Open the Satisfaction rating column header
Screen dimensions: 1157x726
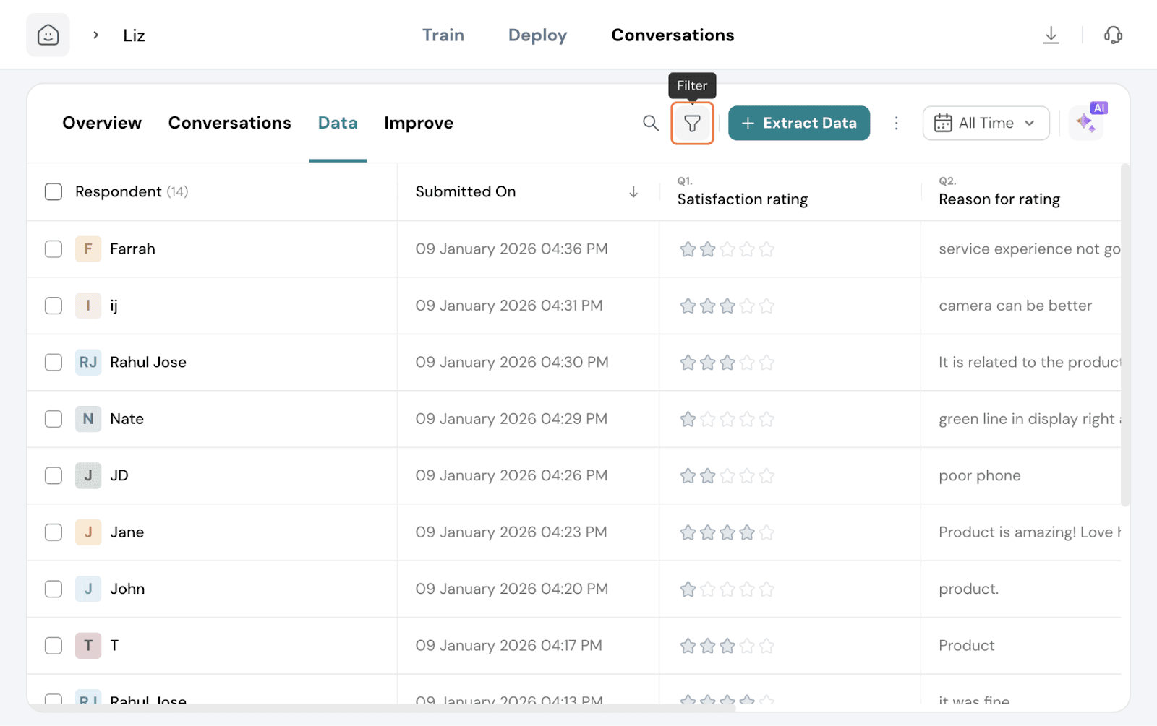pos(742,199)
